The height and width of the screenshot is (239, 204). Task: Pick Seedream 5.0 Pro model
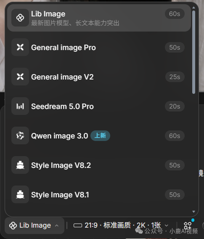point(99,106)
